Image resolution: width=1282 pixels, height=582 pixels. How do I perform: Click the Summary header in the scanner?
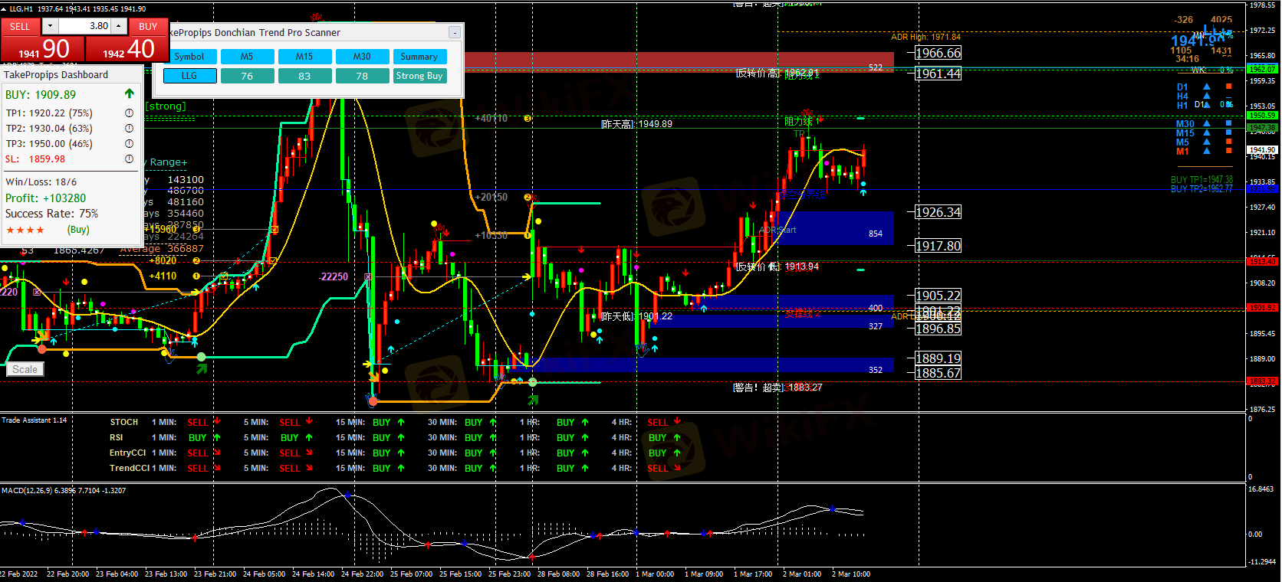pos(419,57)
